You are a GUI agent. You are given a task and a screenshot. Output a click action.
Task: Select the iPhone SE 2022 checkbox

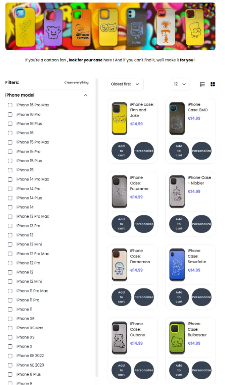(10, 355)
